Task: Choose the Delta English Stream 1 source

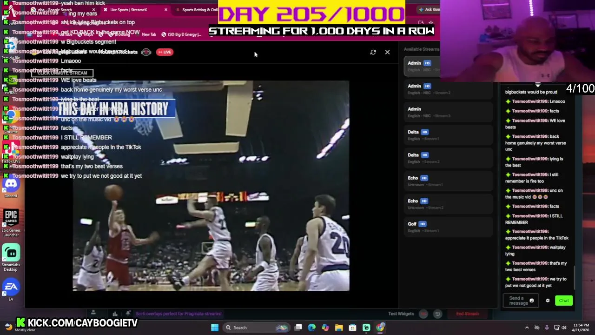Action: coord(449,135)
